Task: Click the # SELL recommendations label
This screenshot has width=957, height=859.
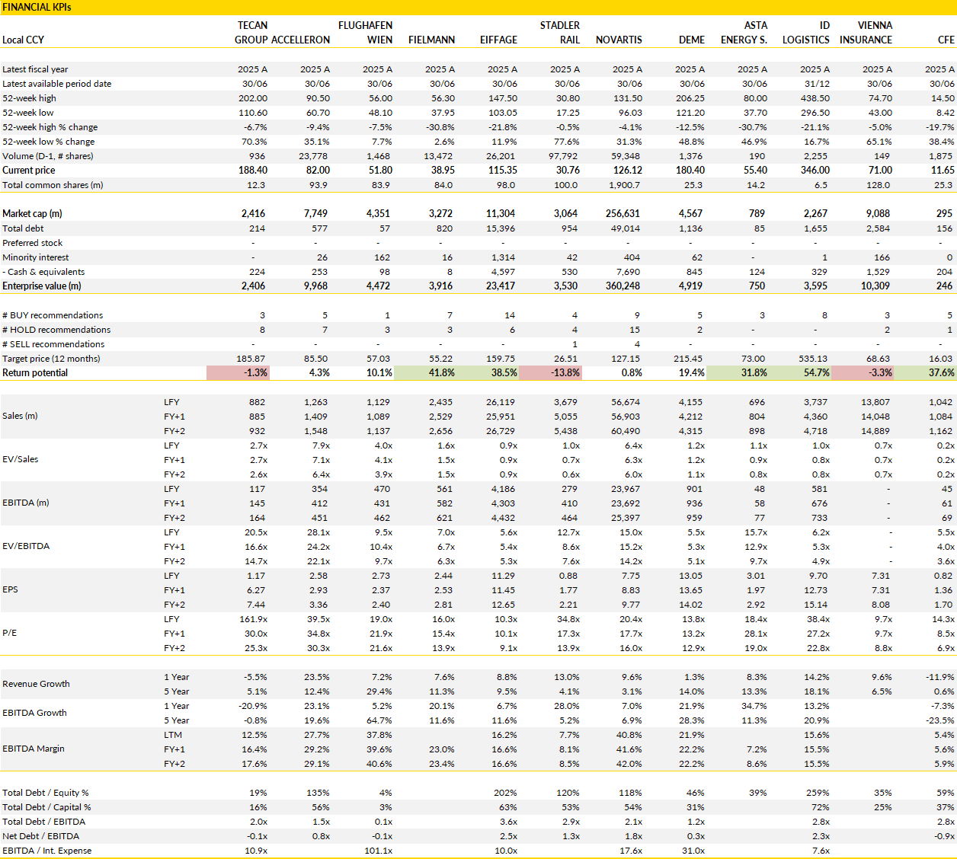Action: pos(53,344)
